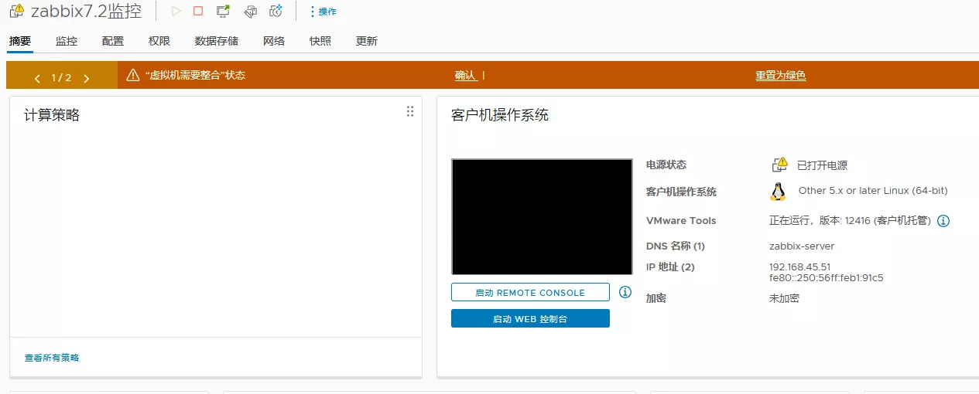
Task: Open the 快照 tab
Action: [x=320, y=41]
